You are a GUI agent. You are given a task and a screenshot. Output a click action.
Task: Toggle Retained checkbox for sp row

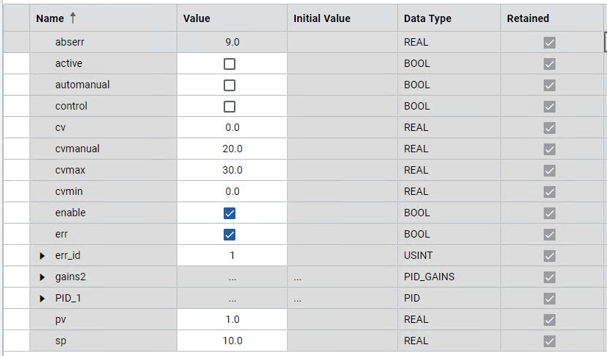coord(550,341)
